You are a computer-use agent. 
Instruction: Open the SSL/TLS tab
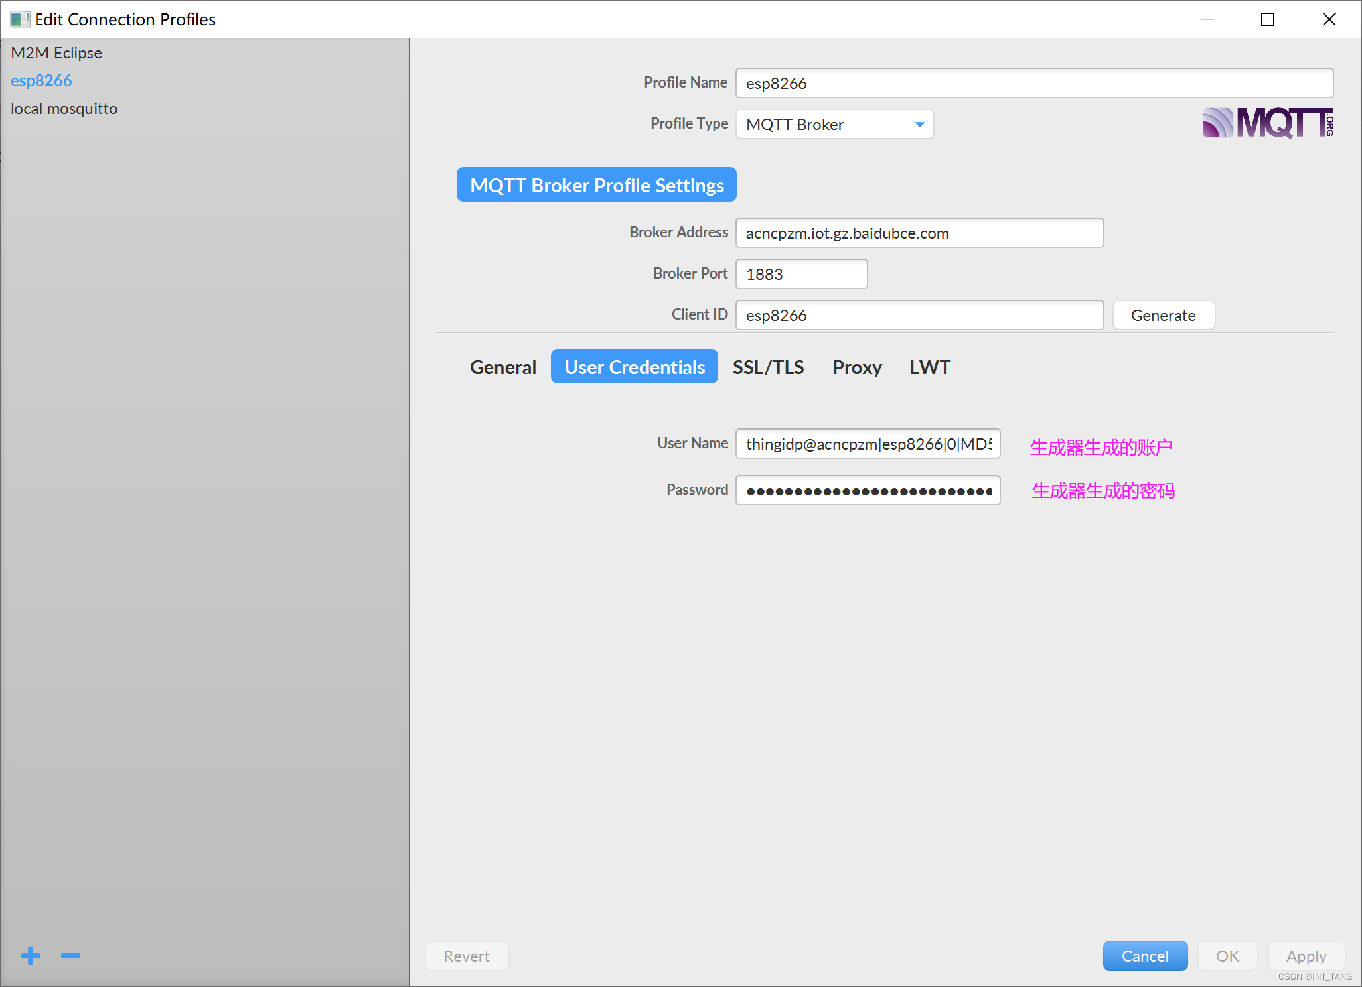pos(768,367)
